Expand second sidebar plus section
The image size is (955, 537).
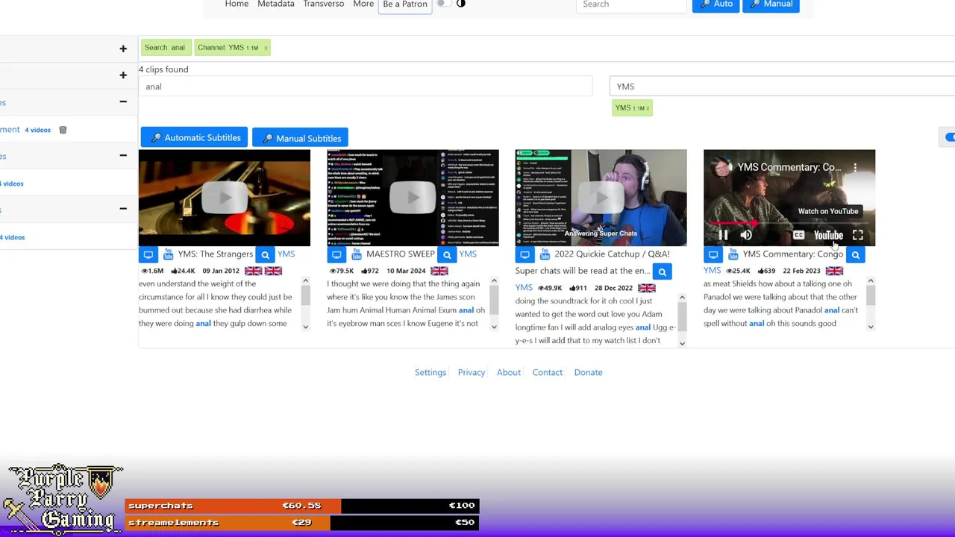pyautogui.click(x=123, y=75)
